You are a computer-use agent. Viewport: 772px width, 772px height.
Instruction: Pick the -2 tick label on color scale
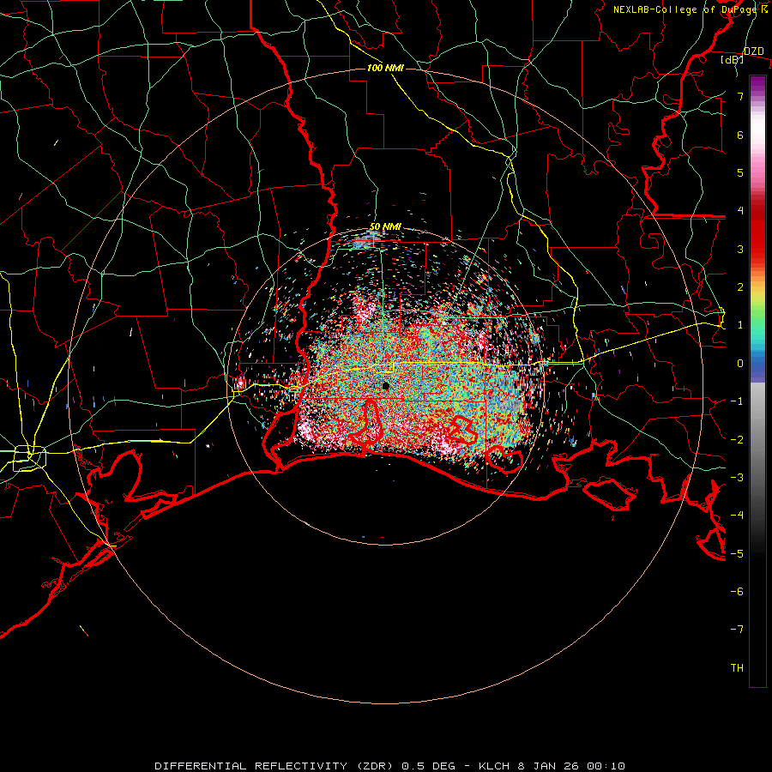click(x=737, y=440)
